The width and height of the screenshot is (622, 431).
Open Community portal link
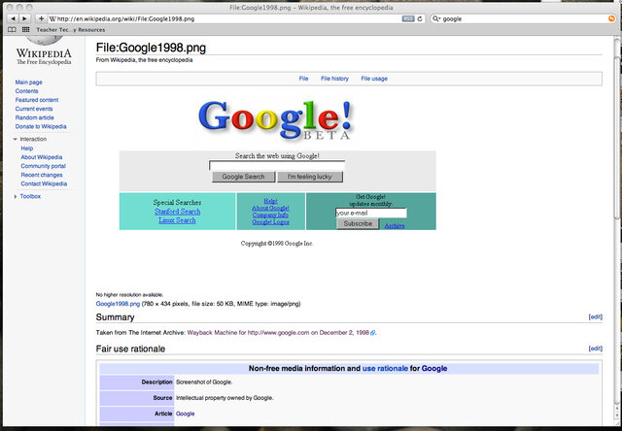[43, 166]
